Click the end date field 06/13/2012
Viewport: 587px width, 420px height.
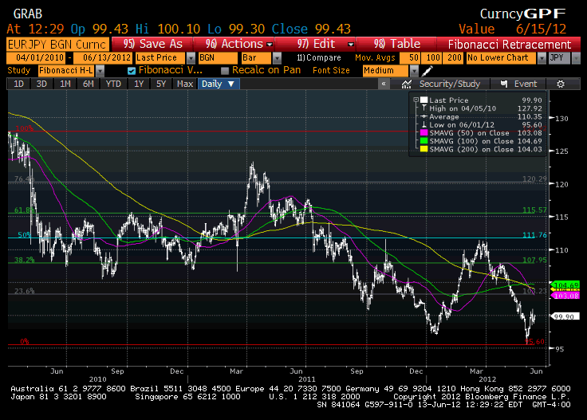[x=103, y=58]
